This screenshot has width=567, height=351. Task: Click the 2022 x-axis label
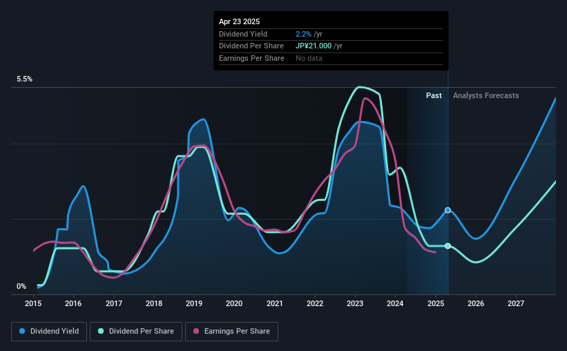(x=315, y=303)
